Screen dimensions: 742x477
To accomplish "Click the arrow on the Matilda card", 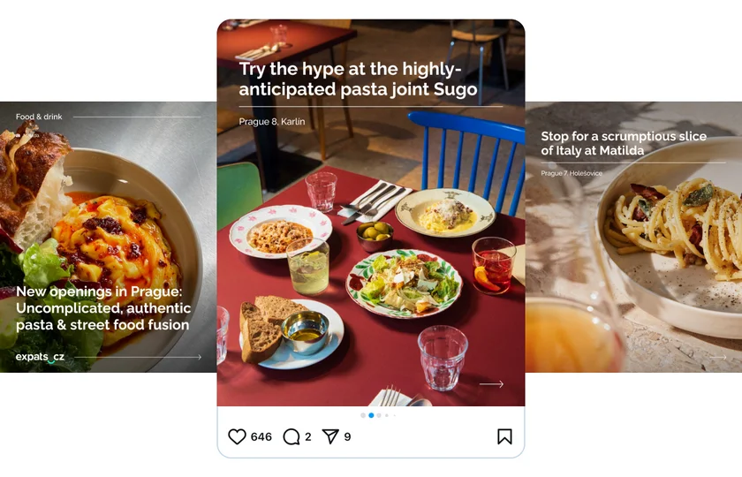I will 717,358.
